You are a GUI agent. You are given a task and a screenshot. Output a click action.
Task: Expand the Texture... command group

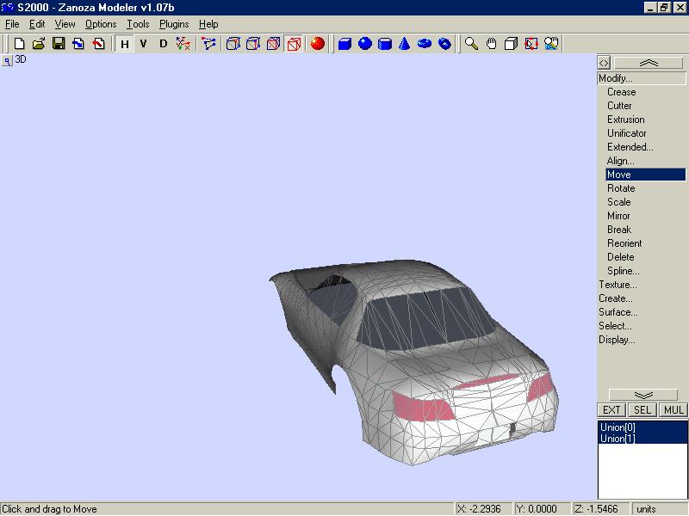(618, 285)
